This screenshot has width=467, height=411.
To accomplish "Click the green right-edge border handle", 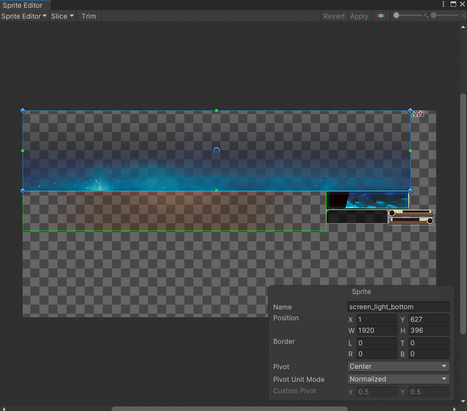I will click(x=410, y=151).
